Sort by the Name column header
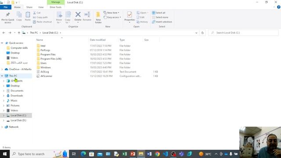 [40, 40]
